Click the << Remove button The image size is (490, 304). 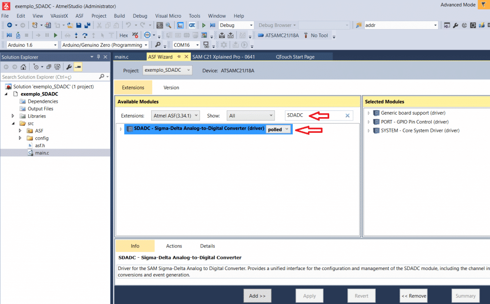(x=413, y=296)
